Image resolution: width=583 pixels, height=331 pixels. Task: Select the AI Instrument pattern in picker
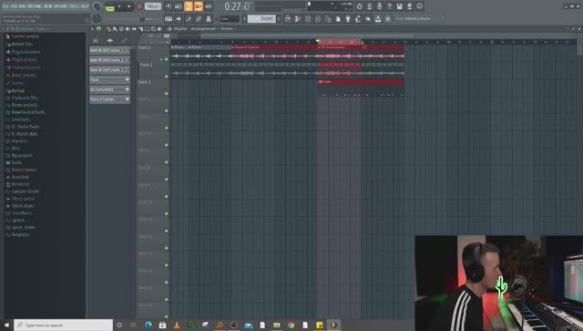tap(109, 89)
